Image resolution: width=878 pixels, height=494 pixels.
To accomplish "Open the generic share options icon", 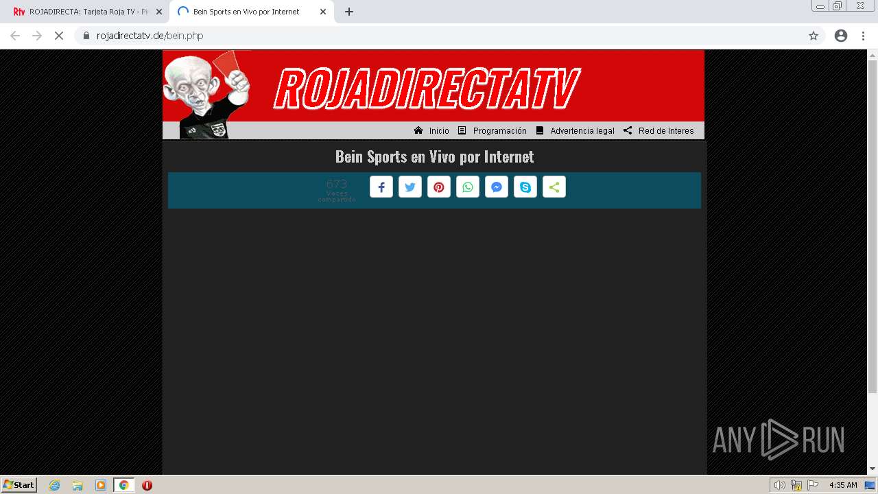I will [x=554, y=187].
